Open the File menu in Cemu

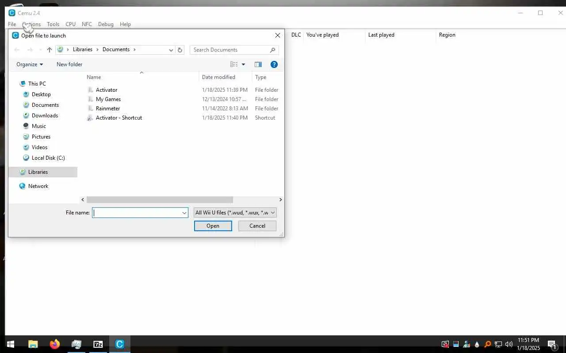click(x=12, y=24)
